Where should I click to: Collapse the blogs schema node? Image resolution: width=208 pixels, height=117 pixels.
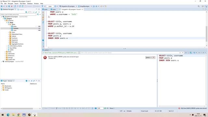[7, 22]
